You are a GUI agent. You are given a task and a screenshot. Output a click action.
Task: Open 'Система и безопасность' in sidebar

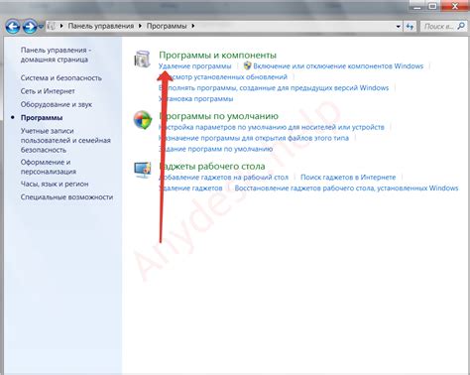pyautogui.click(x=61, y=78)
